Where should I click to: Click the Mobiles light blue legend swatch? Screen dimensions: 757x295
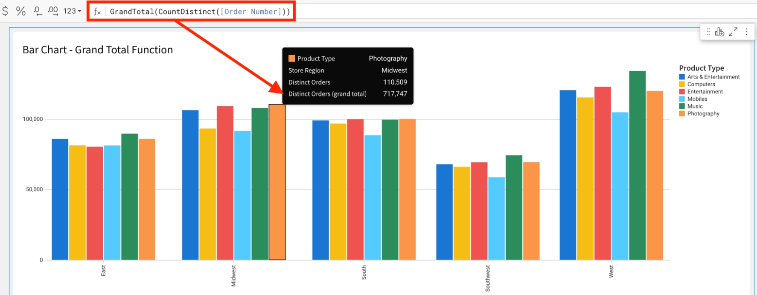682,99
